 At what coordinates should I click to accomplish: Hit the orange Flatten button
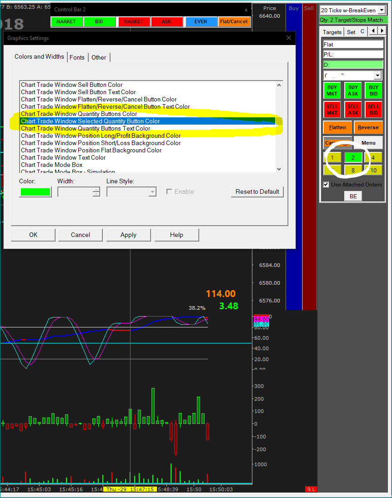point(337,127)
